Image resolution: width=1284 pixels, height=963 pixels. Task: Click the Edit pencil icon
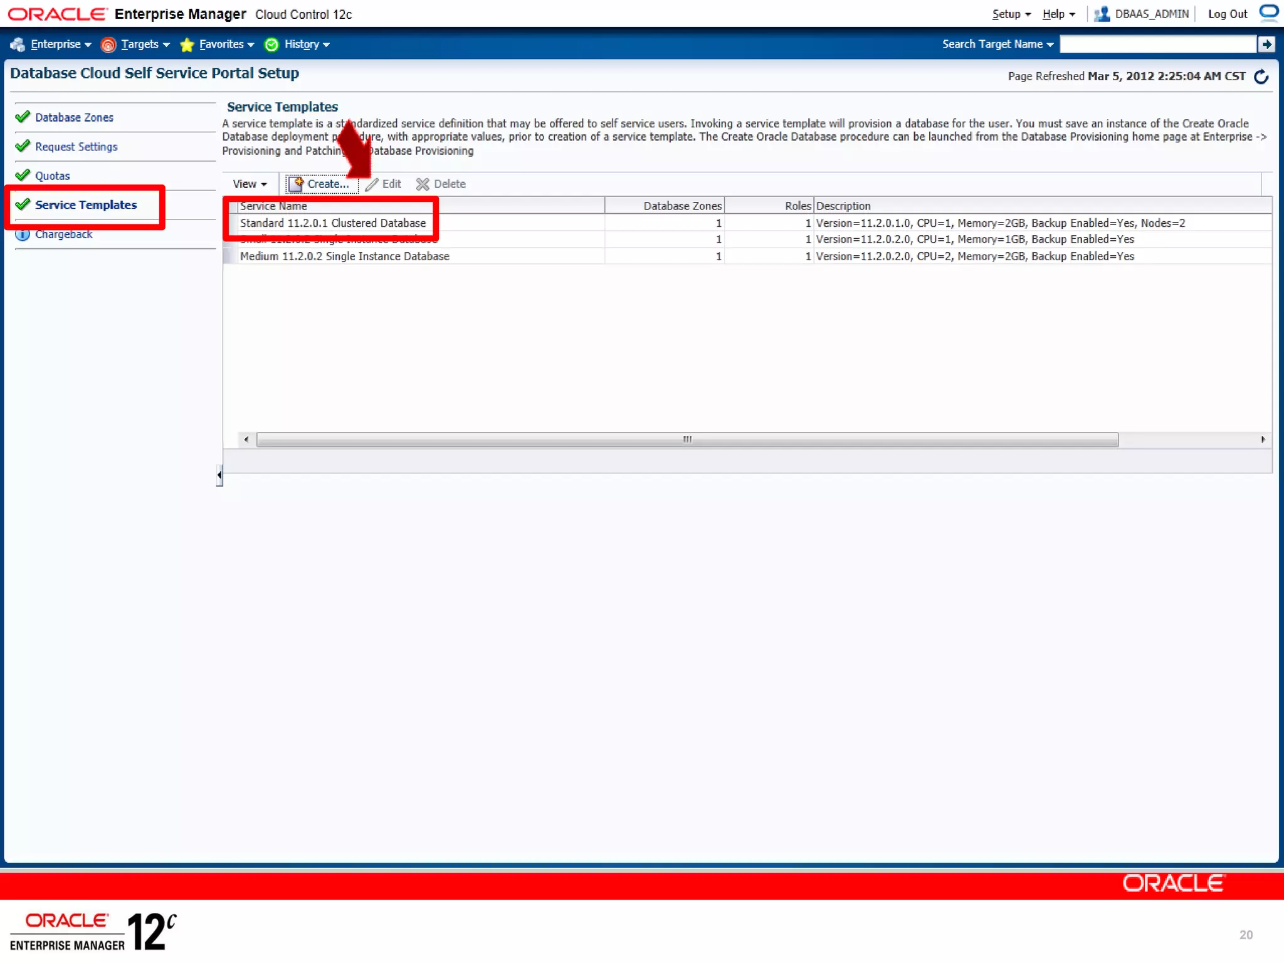pos(372,184)
